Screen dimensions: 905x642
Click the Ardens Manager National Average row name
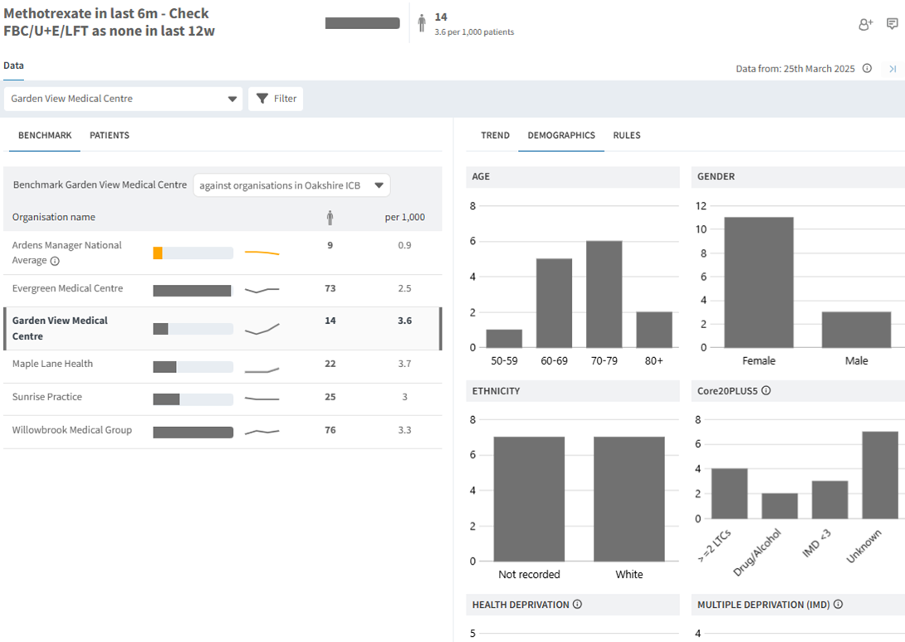(67, 252)
